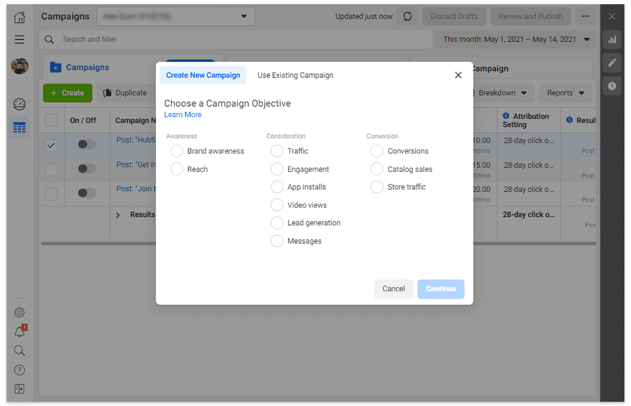Image resolution: width=631 pixels, height=406 pixels.
Task: Select the campaigns table icon in sidebar
Action: click(19, 127)
